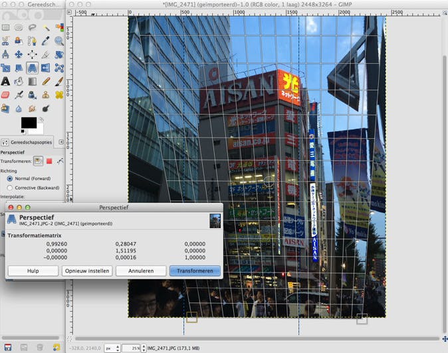Image resolution: width=448 pixels, height=353 pixels.
Task: Select the Cage Transform tool
Action: (x=59, y=68)
